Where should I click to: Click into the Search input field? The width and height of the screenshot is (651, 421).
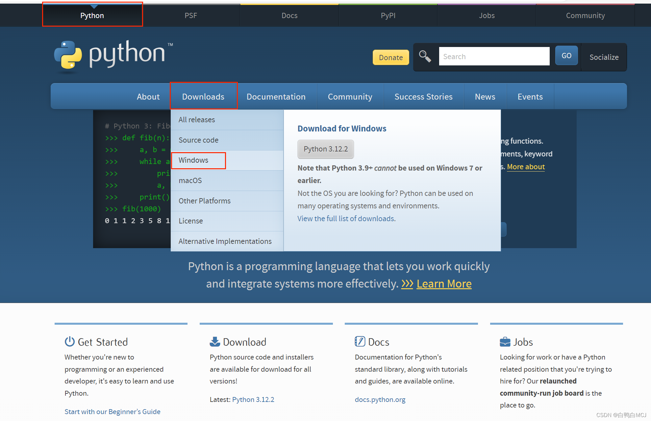point(494,56)
